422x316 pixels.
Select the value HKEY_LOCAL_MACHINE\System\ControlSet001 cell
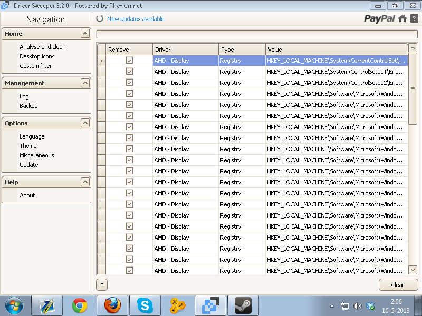click(337, 72)
